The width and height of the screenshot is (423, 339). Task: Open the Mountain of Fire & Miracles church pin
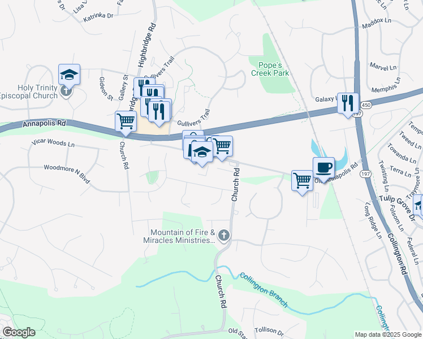(x=223, y=235)
